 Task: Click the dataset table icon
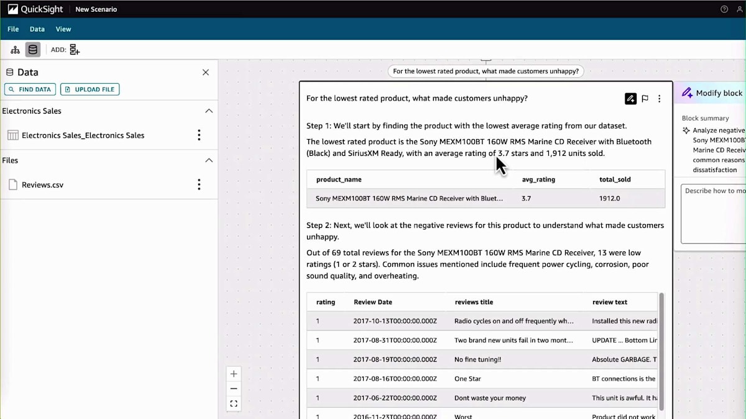tap(12, 135)
